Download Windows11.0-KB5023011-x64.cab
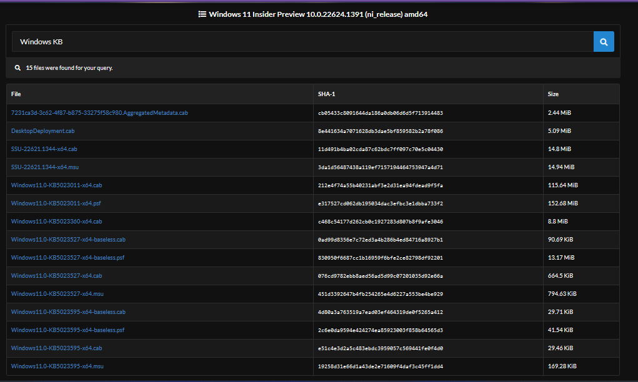638x382 pixels. pyautogui.click(x=57, y=185)
